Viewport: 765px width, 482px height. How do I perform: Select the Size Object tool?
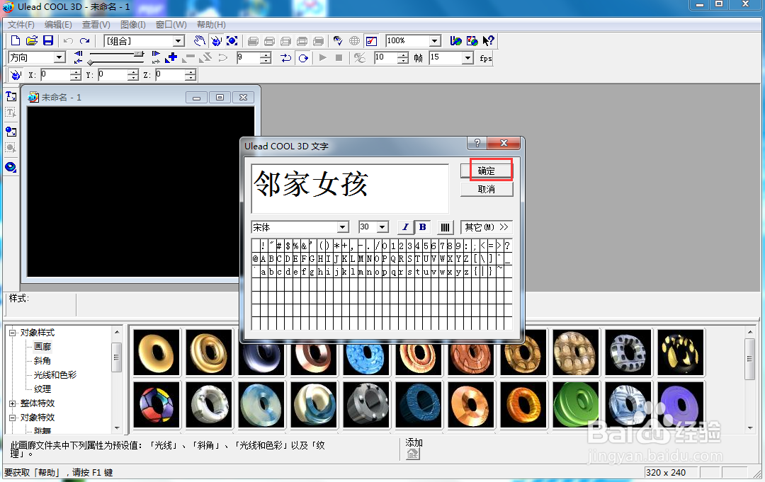point(232,41)
